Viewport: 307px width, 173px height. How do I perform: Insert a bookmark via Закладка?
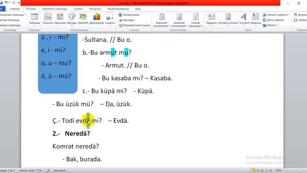[x=127, y=20]
